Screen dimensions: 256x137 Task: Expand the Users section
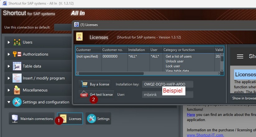pos(9,42)
